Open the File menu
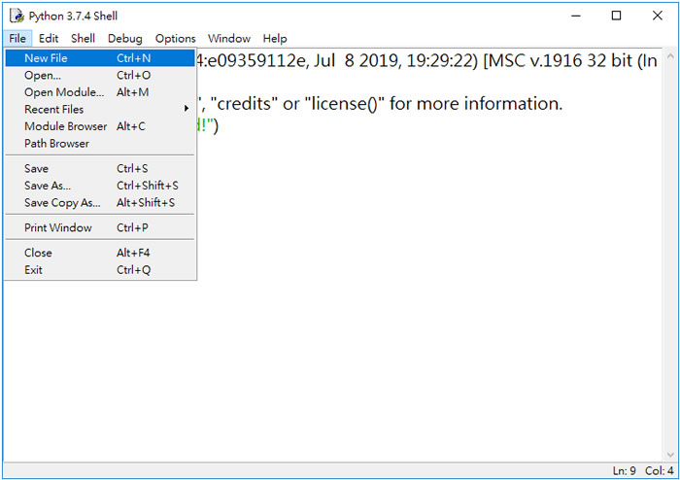 click(x=17, y=38)
